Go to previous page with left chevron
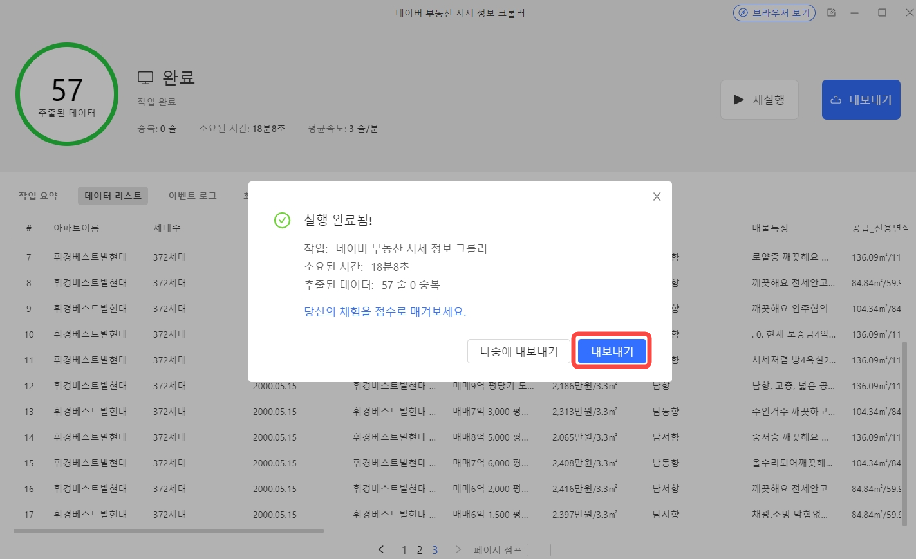This screenshot has height=559, width=916. pos(381,549)
